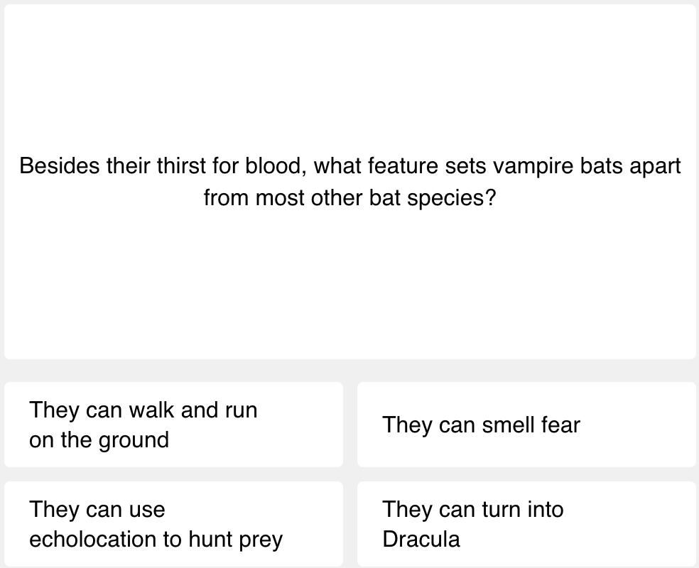Tap the answer card mentioning Dracula
This screenshot has height=568, width=699.
click(x=526, y=524)
